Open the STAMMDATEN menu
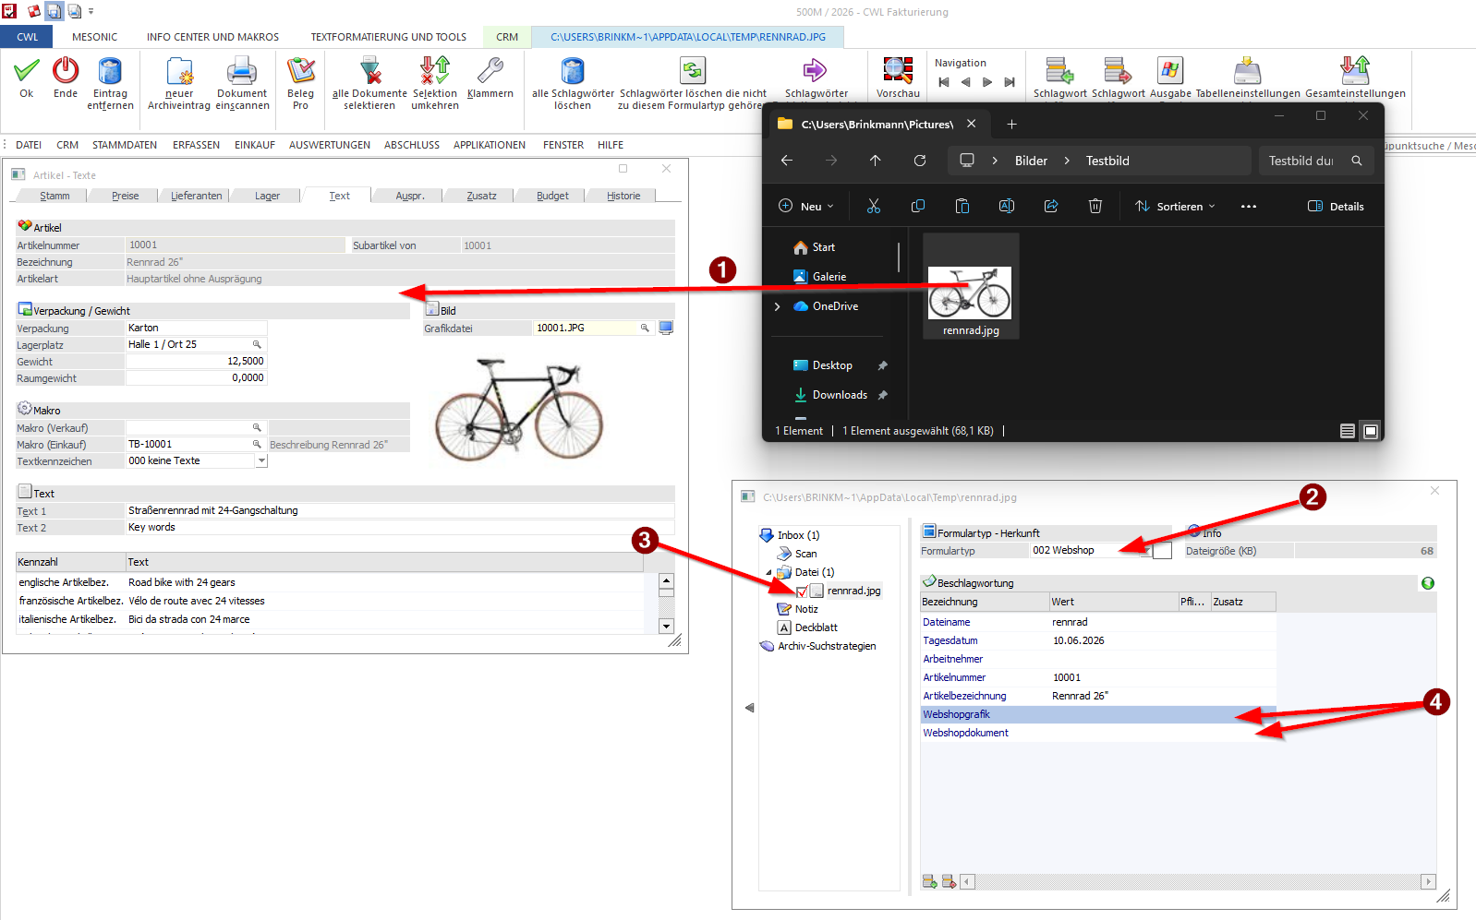Viewport: 1476px width, 920px height. [125, 145]
